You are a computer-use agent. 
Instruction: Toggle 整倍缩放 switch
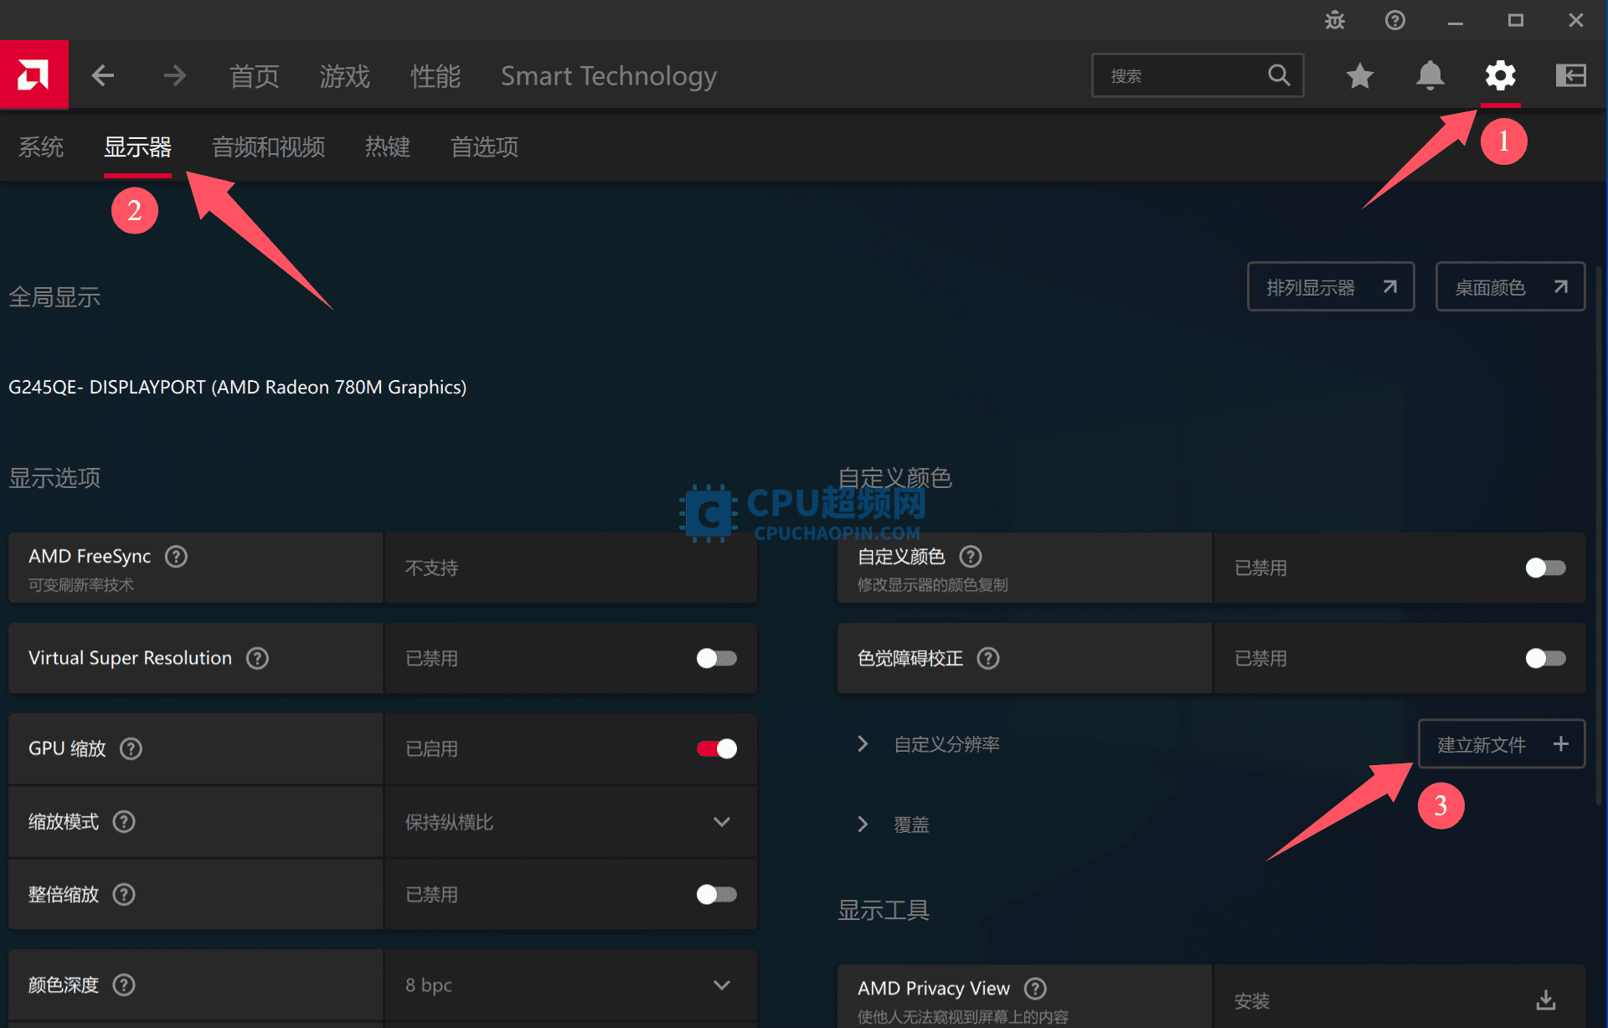pyautogui.click(x=716, y=895)
